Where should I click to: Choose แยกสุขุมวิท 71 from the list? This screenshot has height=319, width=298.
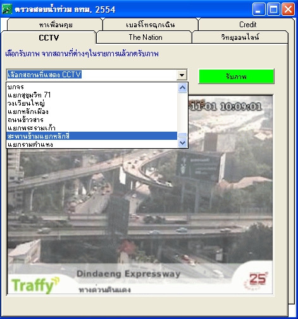[92, 95]
